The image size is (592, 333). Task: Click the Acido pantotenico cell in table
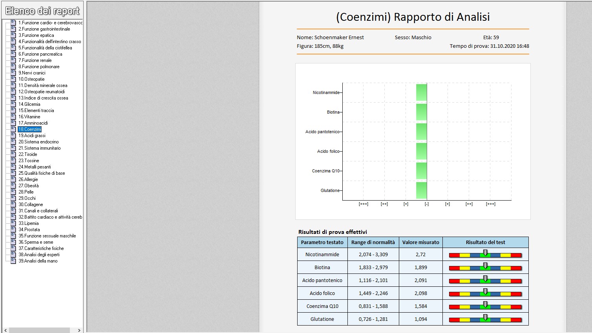point(322,281)
